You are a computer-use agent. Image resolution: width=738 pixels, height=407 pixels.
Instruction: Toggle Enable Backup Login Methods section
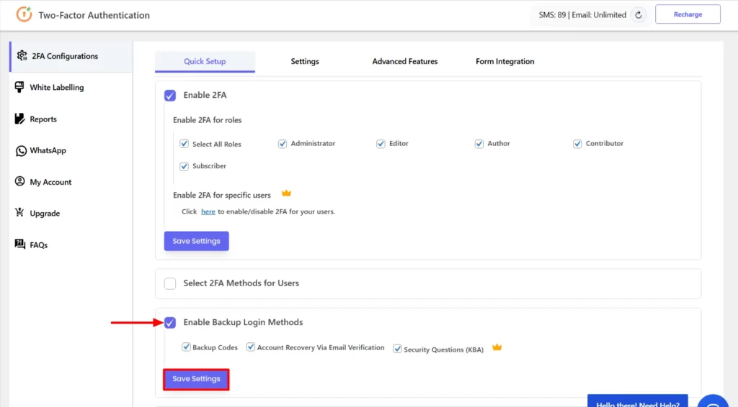(170, 323)
